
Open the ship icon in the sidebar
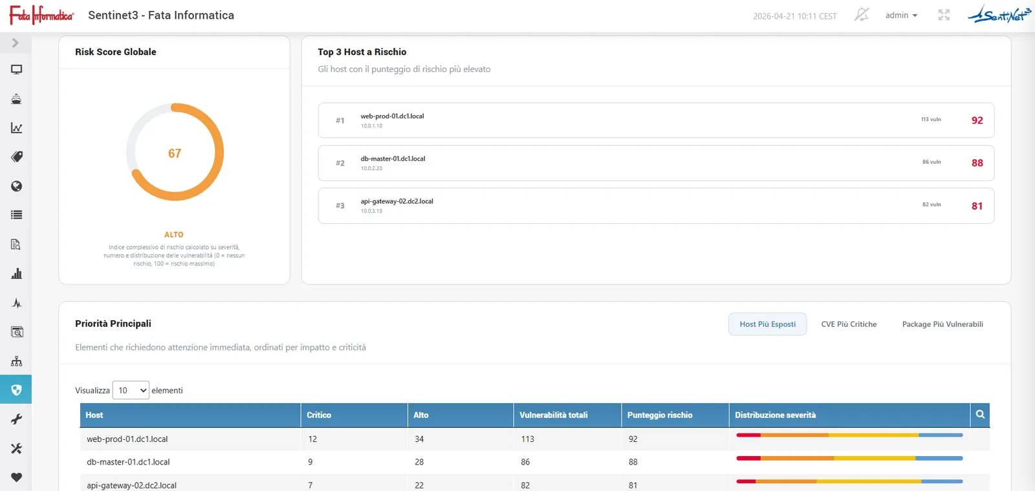click(16, 99)
